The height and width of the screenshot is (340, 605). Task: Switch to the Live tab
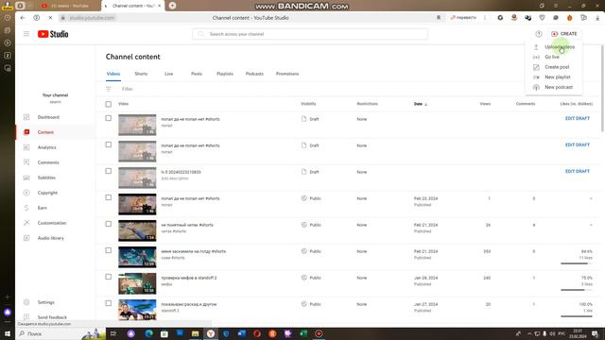[169, 74]
